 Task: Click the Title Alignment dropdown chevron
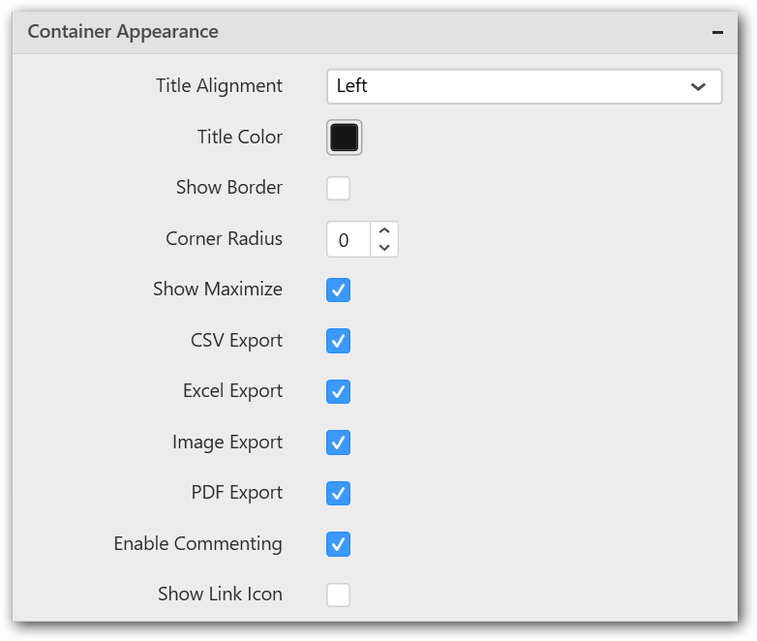pyautogui.click(x=698, y=86)
